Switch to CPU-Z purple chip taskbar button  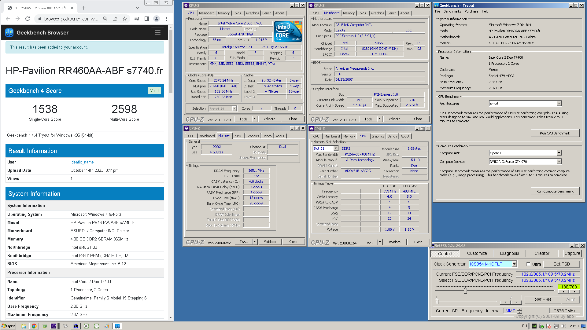[x=54, y=326]
